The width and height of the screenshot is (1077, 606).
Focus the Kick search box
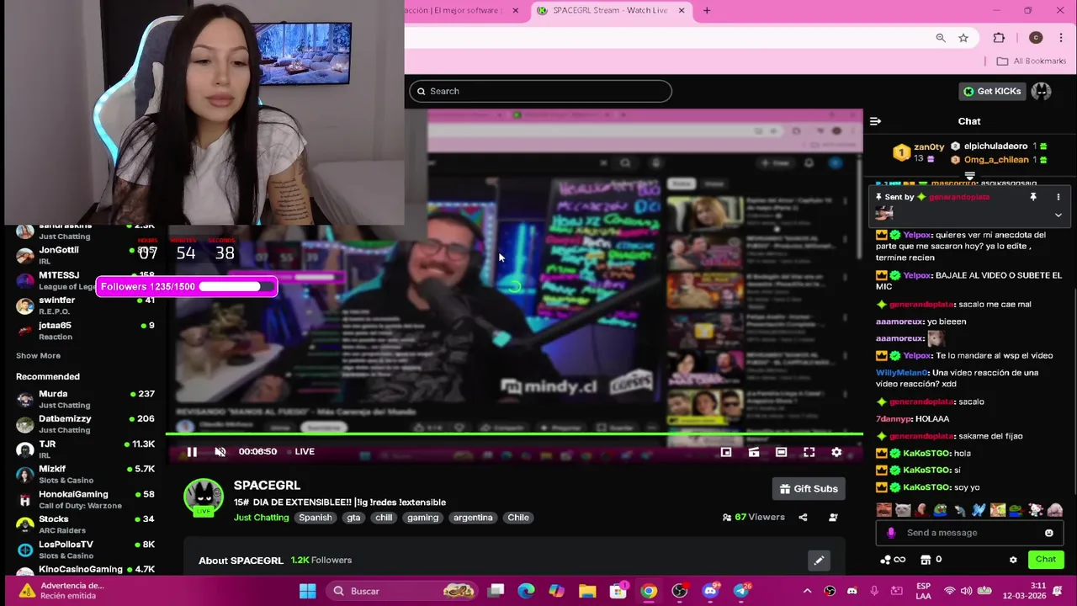coord(540,91)
